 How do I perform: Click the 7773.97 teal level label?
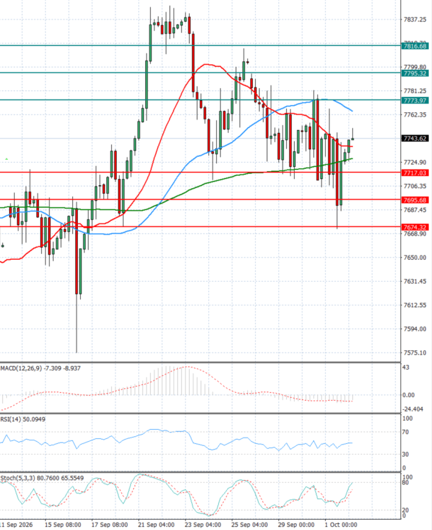pyautogui.click(x=415, y=101)
